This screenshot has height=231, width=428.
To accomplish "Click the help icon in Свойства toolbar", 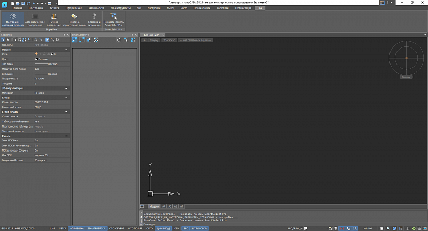I will (x=57, y=39).
